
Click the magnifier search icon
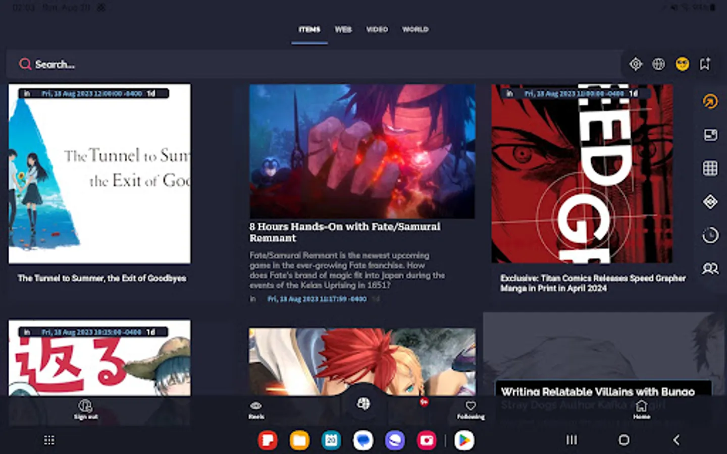[x=25, y=64]
